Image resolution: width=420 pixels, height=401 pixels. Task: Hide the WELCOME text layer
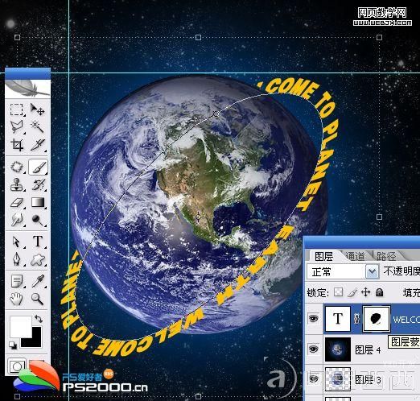pyautogui.click(x=314, y=319)
